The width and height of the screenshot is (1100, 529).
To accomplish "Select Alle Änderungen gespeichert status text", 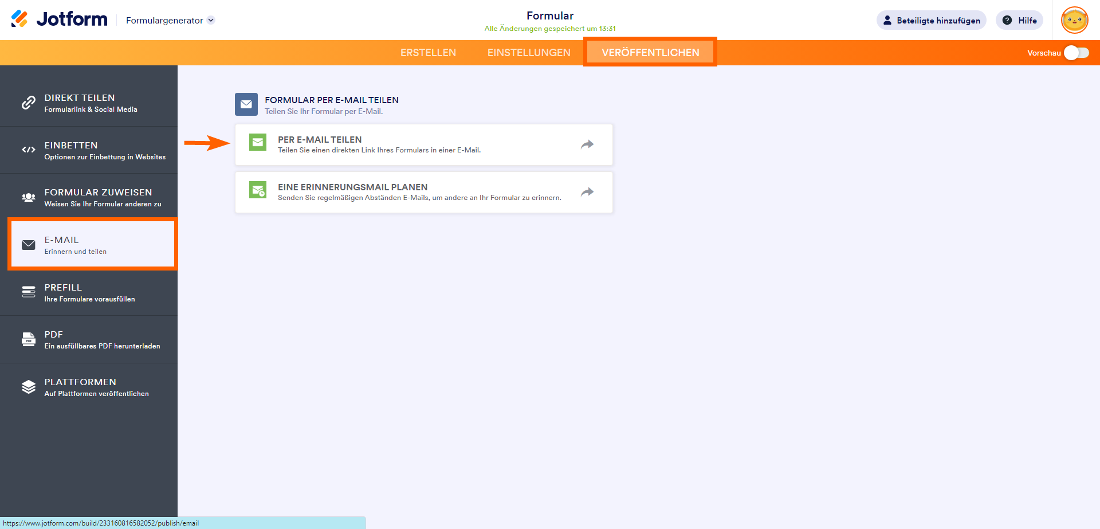I will (x=550, y=29).
